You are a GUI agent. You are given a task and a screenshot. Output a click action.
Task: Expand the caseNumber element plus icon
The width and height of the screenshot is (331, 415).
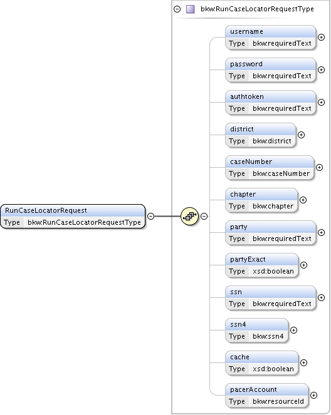(319, 168)
